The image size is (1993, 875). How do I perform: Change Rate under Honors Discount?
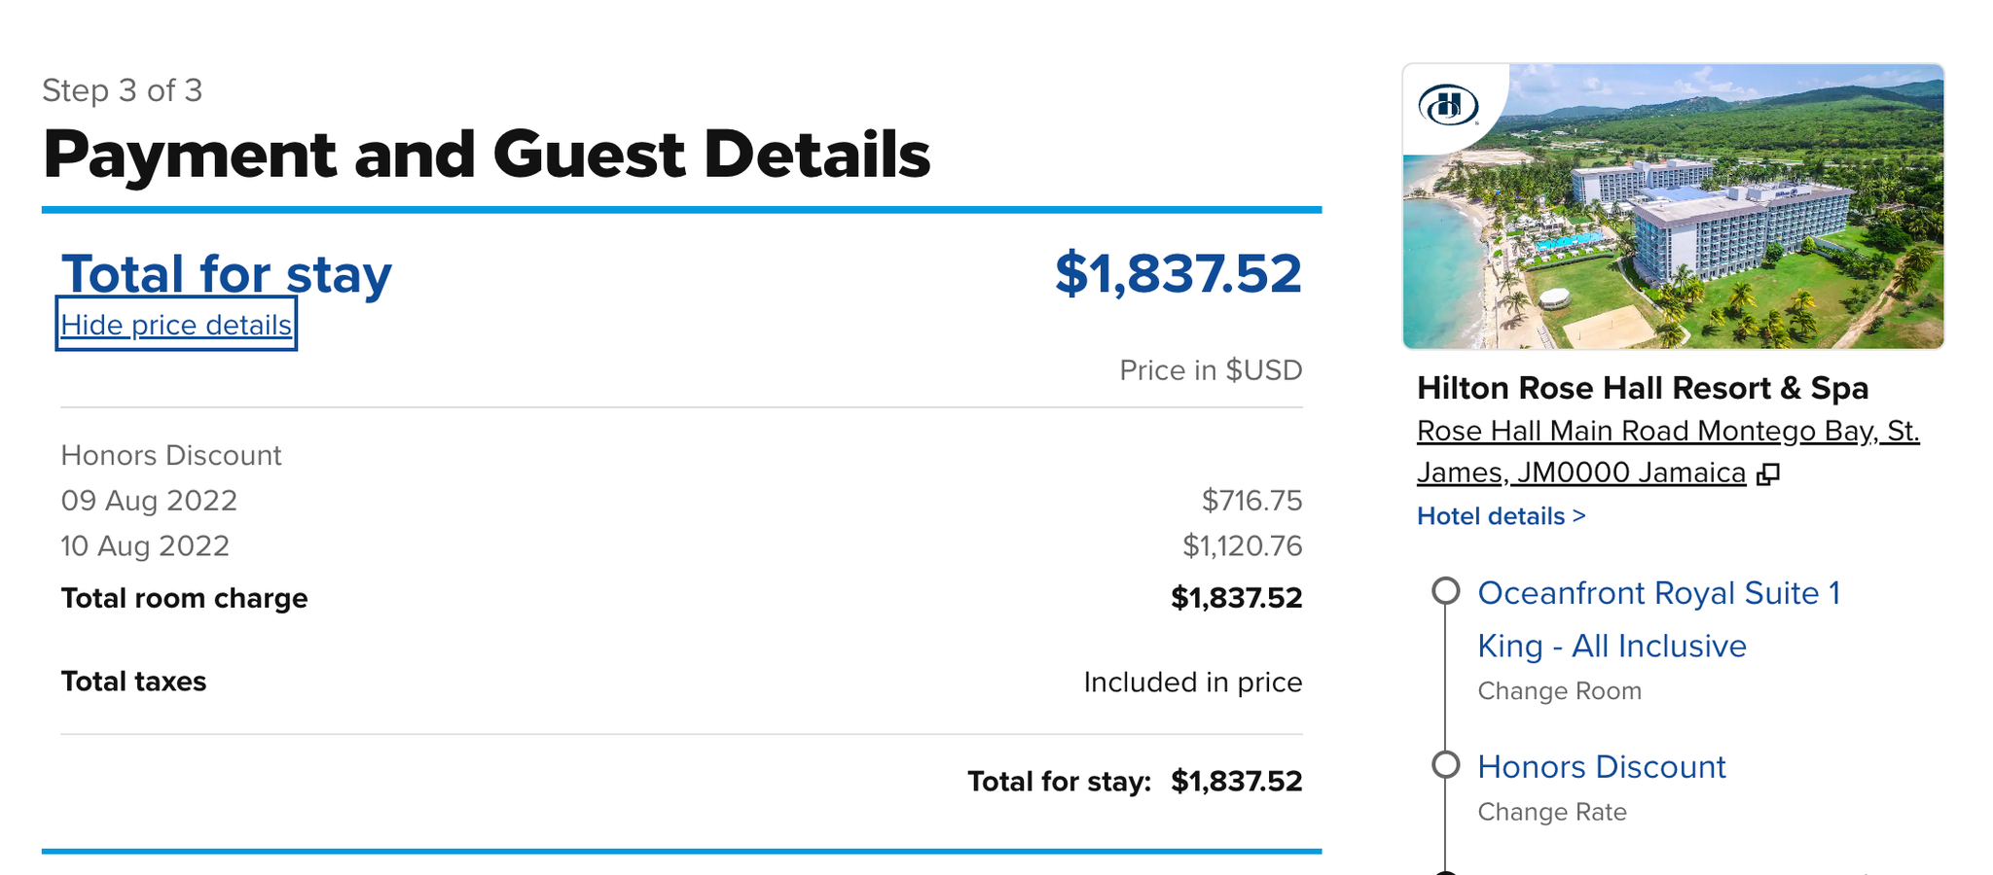click(1552, 812)
